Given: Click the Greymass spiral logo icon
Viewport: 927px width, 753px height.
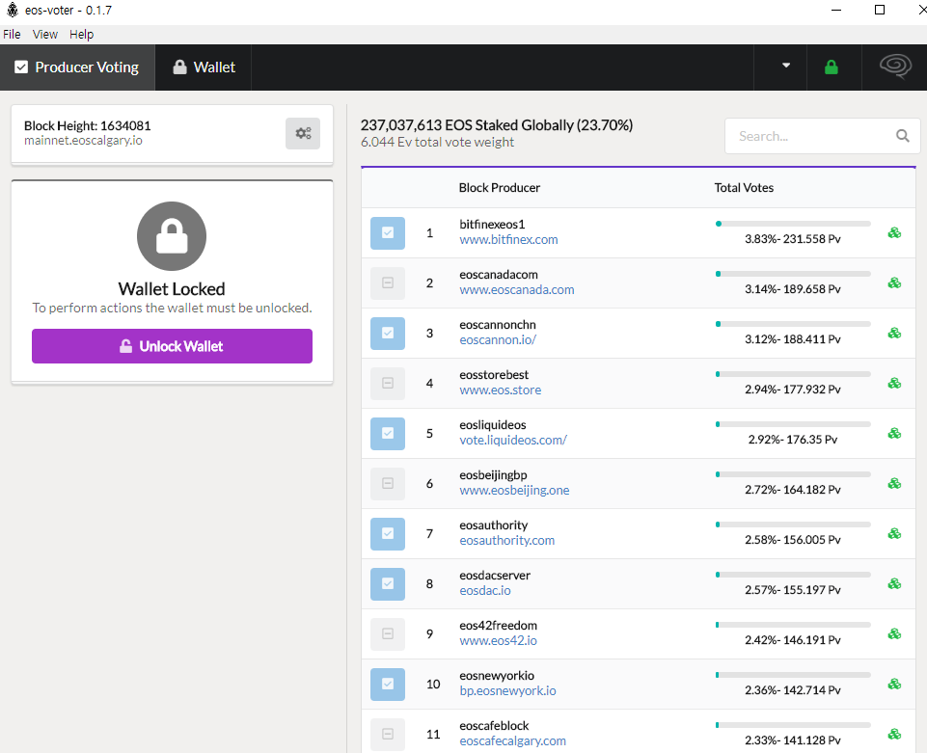Looking at the screenshot, I should tap(895, 67).
